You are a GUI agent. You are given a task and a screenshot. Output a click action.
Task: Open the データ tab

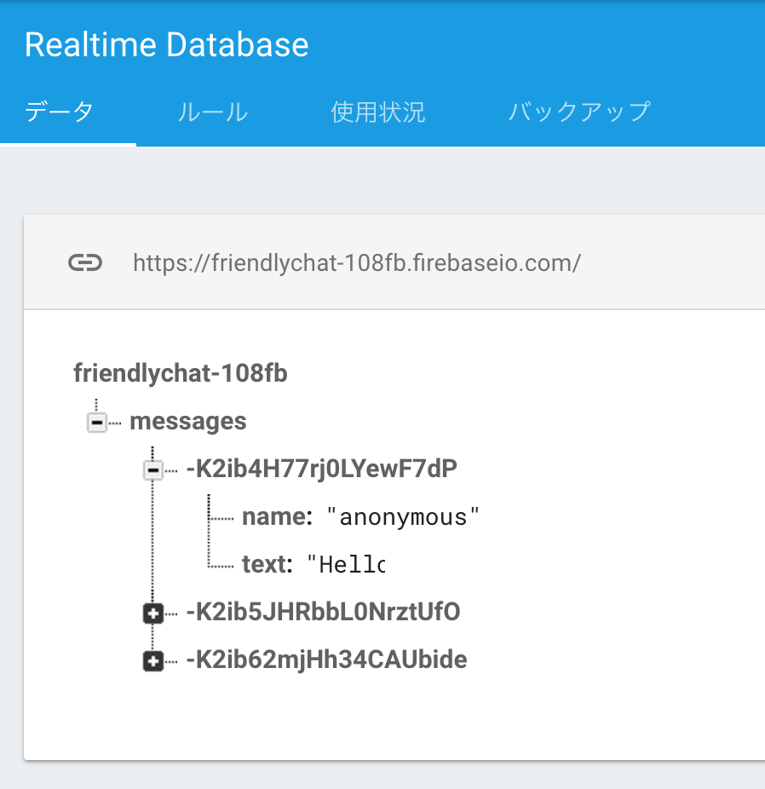pyautogui.click(x=60, y=112)
